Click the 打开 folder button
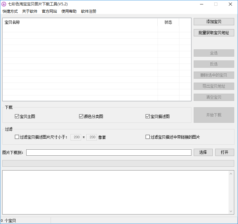238x224 pixels. 224,152
